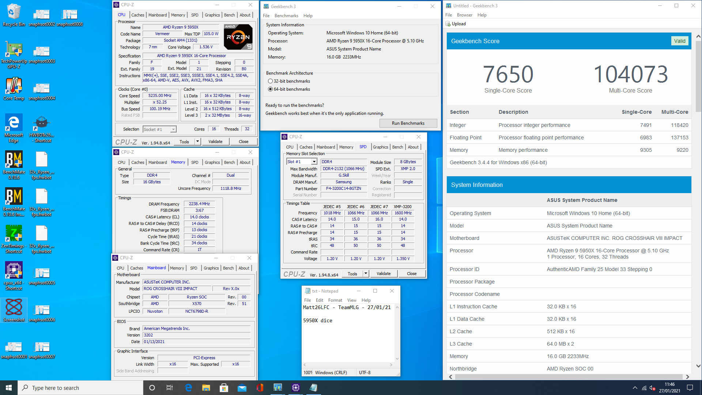Open snaphsot0003 image file
The width and height of the screenshot is (702, 395).
click(x=41, y=54)
